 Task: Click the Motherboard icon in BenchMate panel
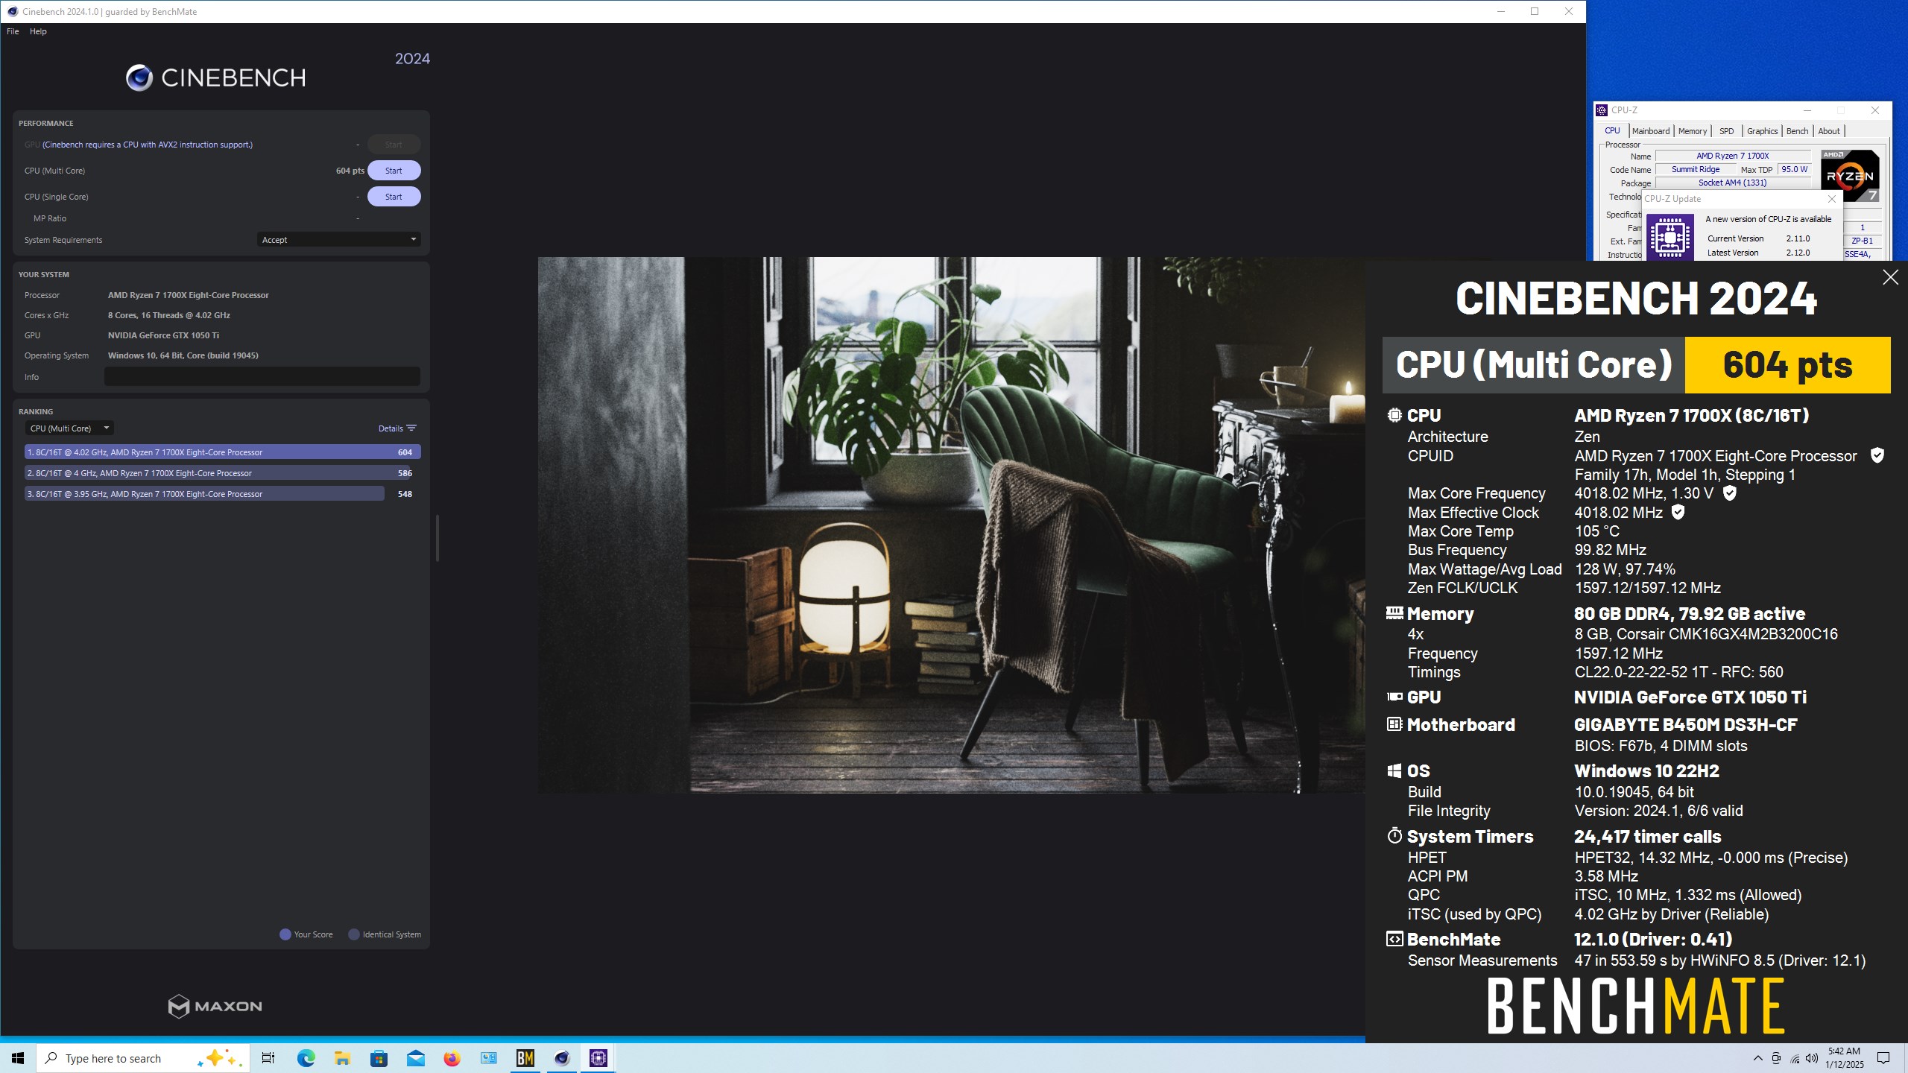click(x=1394, y=724)
